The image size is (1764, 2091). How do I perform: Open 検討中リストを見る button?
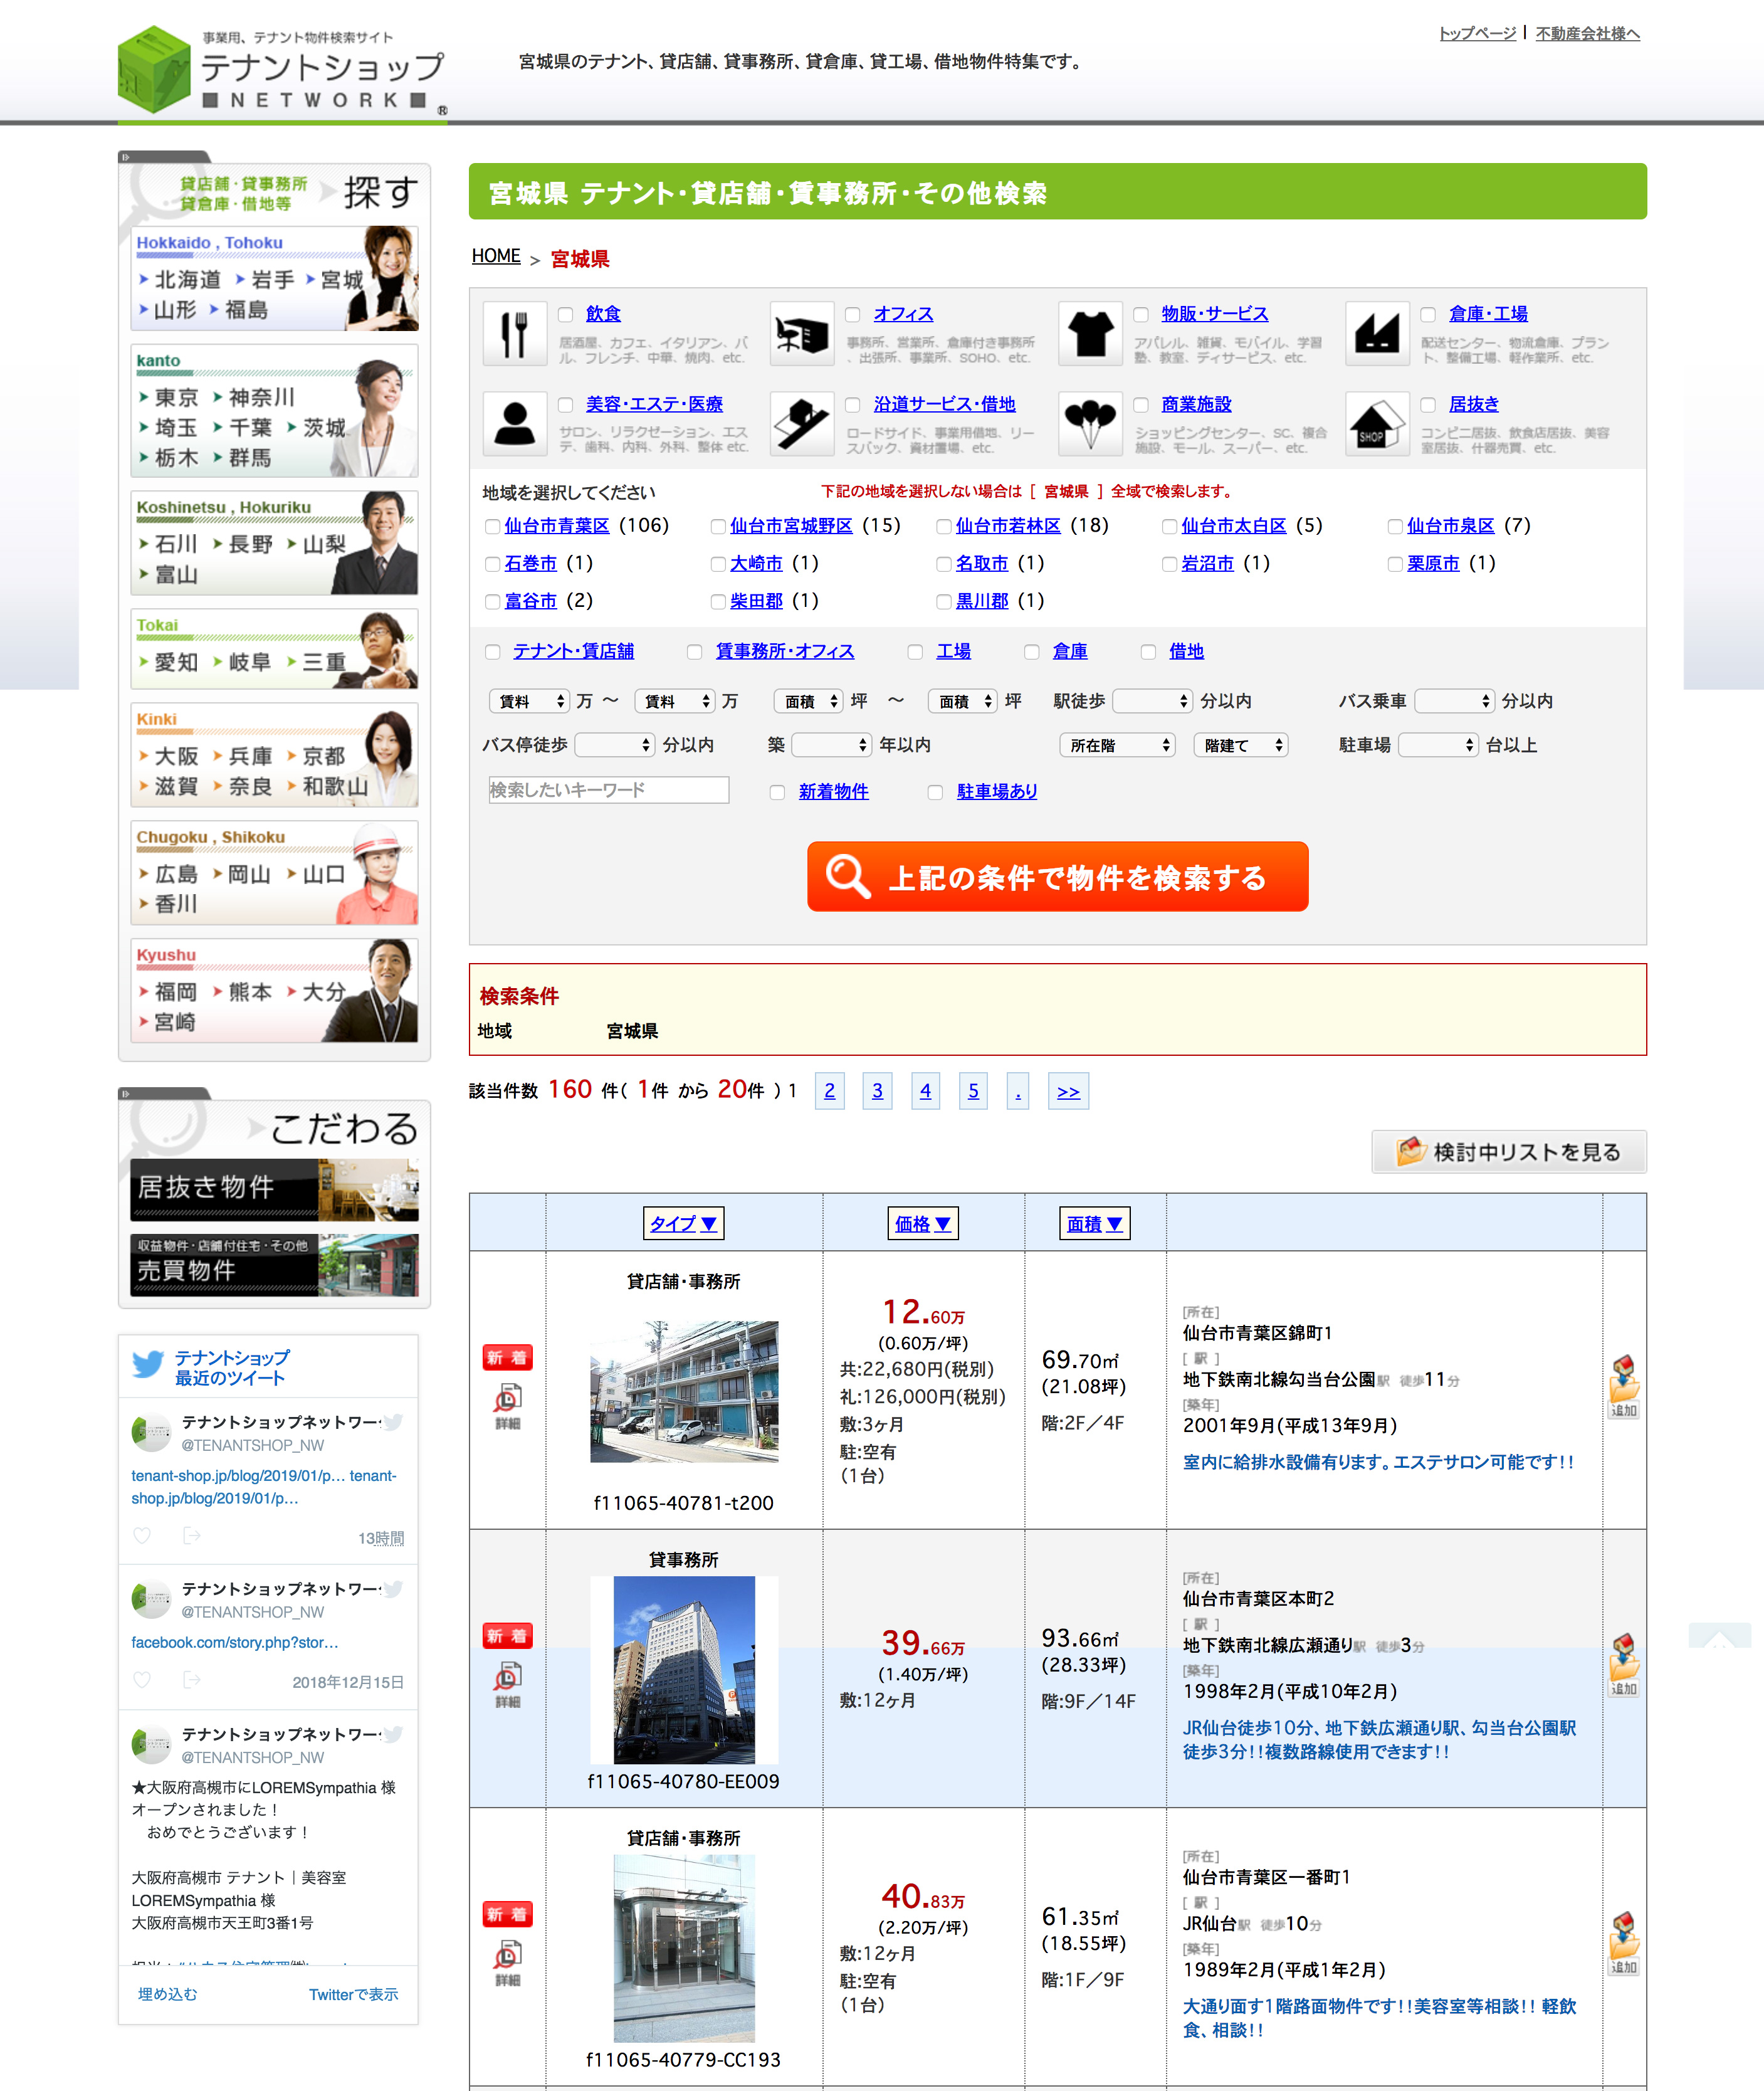tap(1508, 1152)
